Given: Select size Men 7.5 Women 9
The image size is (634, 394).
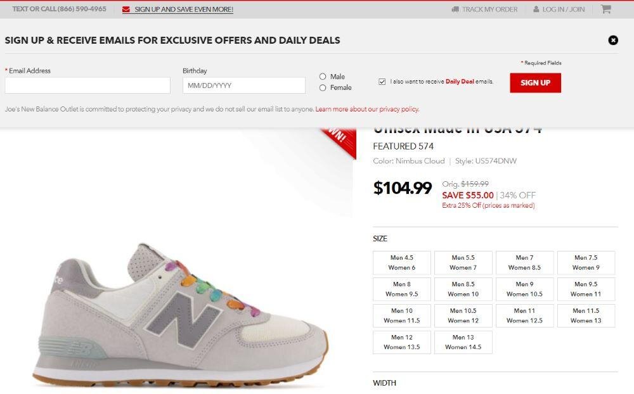Looking at the screenshot, I should point(586,263).
